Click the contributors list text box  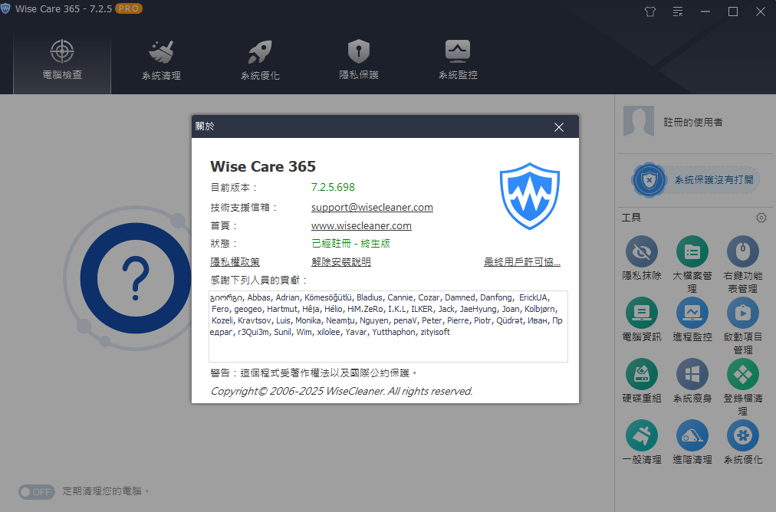pyautogui.click(x=388, y=327)
